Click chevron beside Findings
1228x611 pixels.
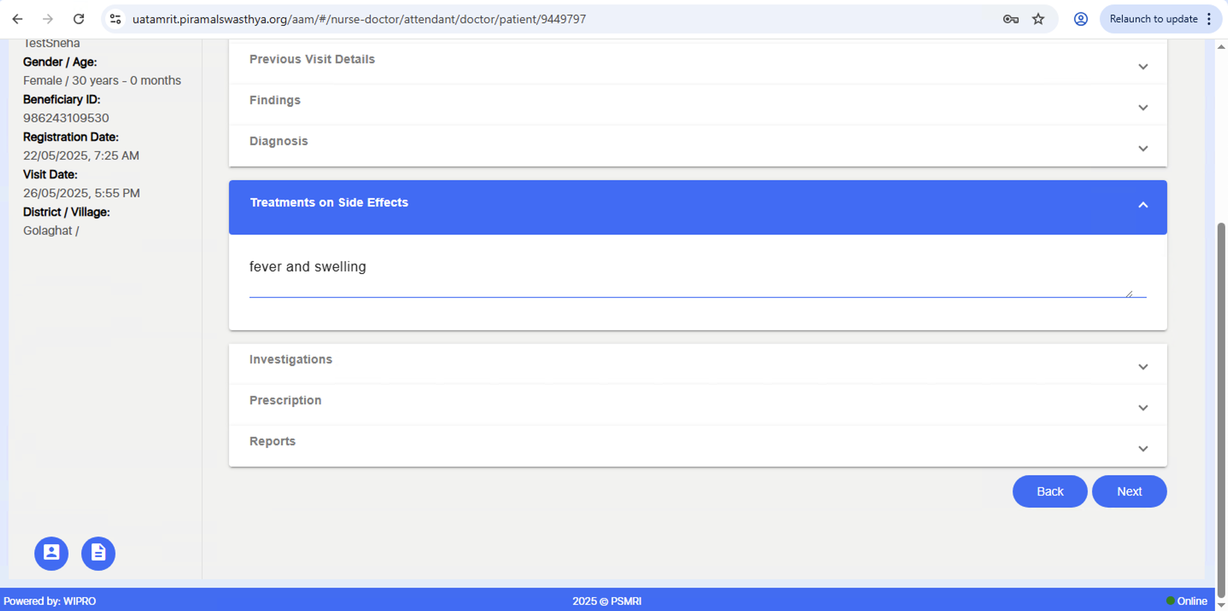click(1143, 108)
